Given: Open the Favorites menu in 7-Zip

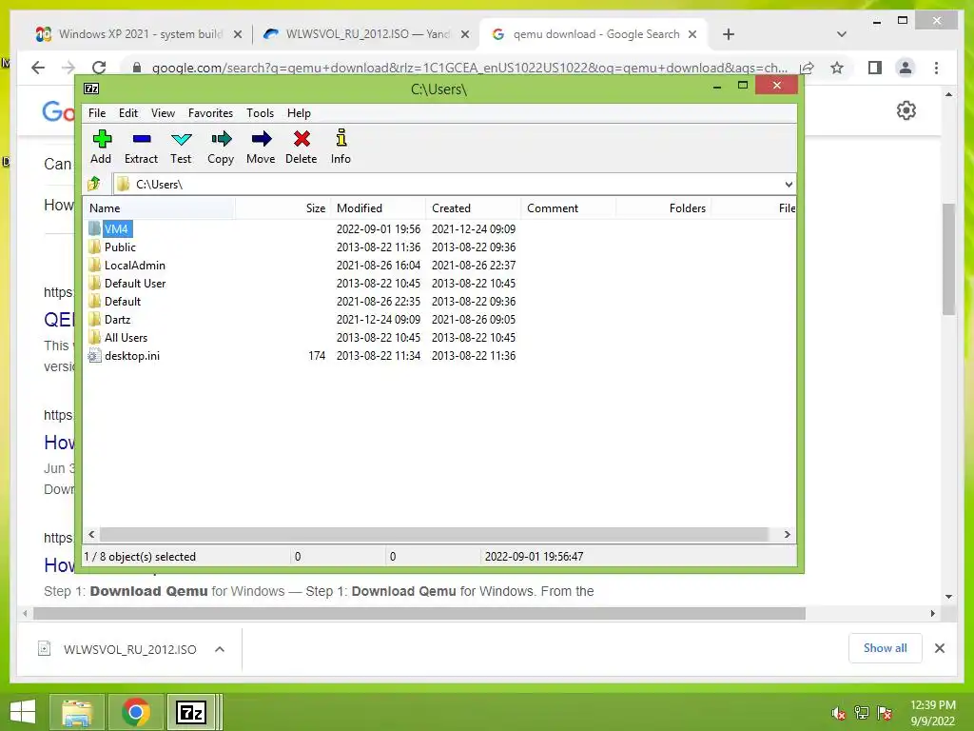Looking at the screenshot, I should coord(210,113).
